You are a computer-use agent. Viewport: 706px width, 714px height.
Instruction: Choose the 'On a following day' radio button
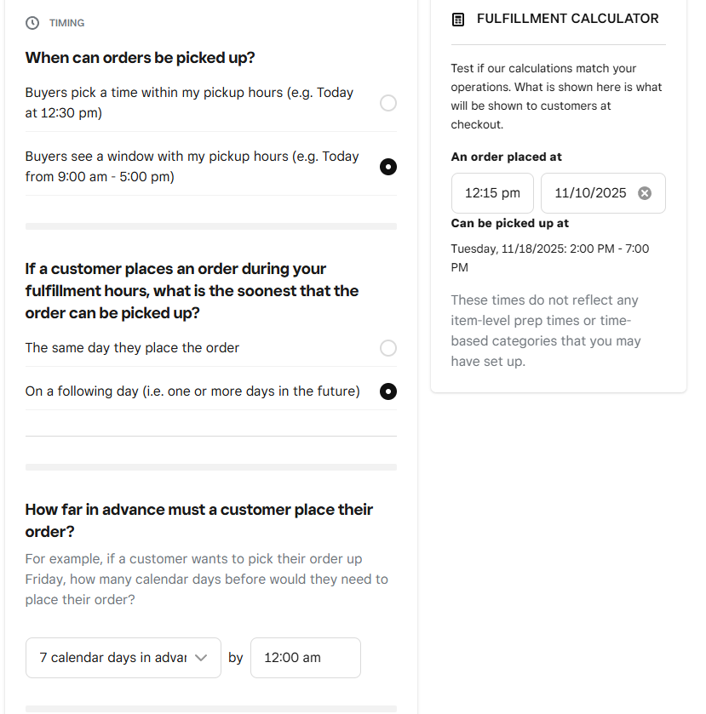388,391
